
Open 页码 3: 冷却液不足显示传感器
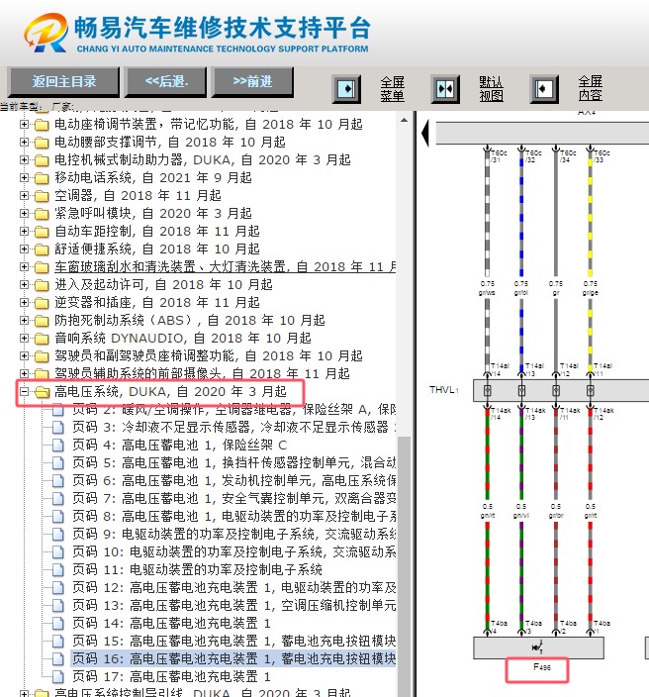(x=234, y=427)
